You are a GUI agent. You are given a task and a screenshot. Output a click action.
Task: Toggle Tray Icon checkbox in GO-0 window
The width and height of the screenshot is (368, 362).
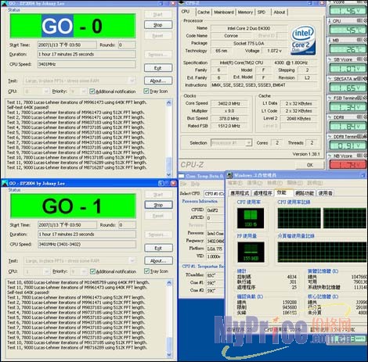(x=146, y=91)
